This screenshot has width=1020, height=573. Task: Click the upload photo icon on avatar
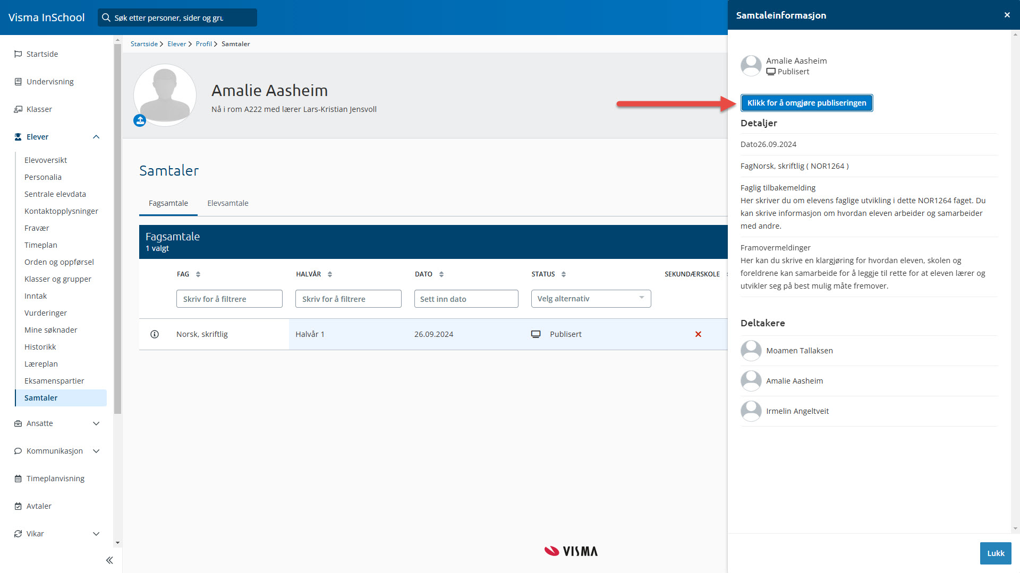[x=140, y=120]
